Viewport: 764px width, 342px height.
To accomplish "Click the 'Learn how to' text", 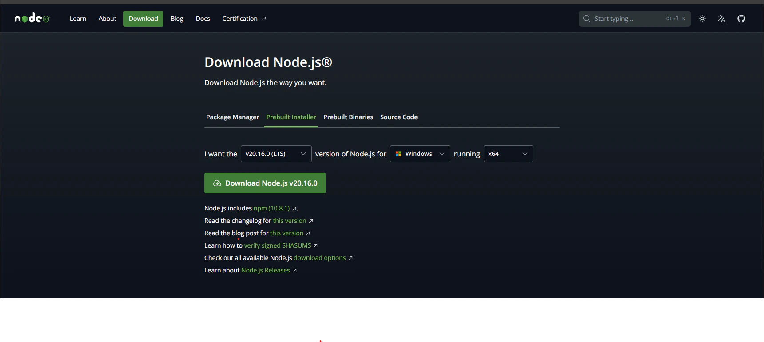I will (x=223, y=245).
